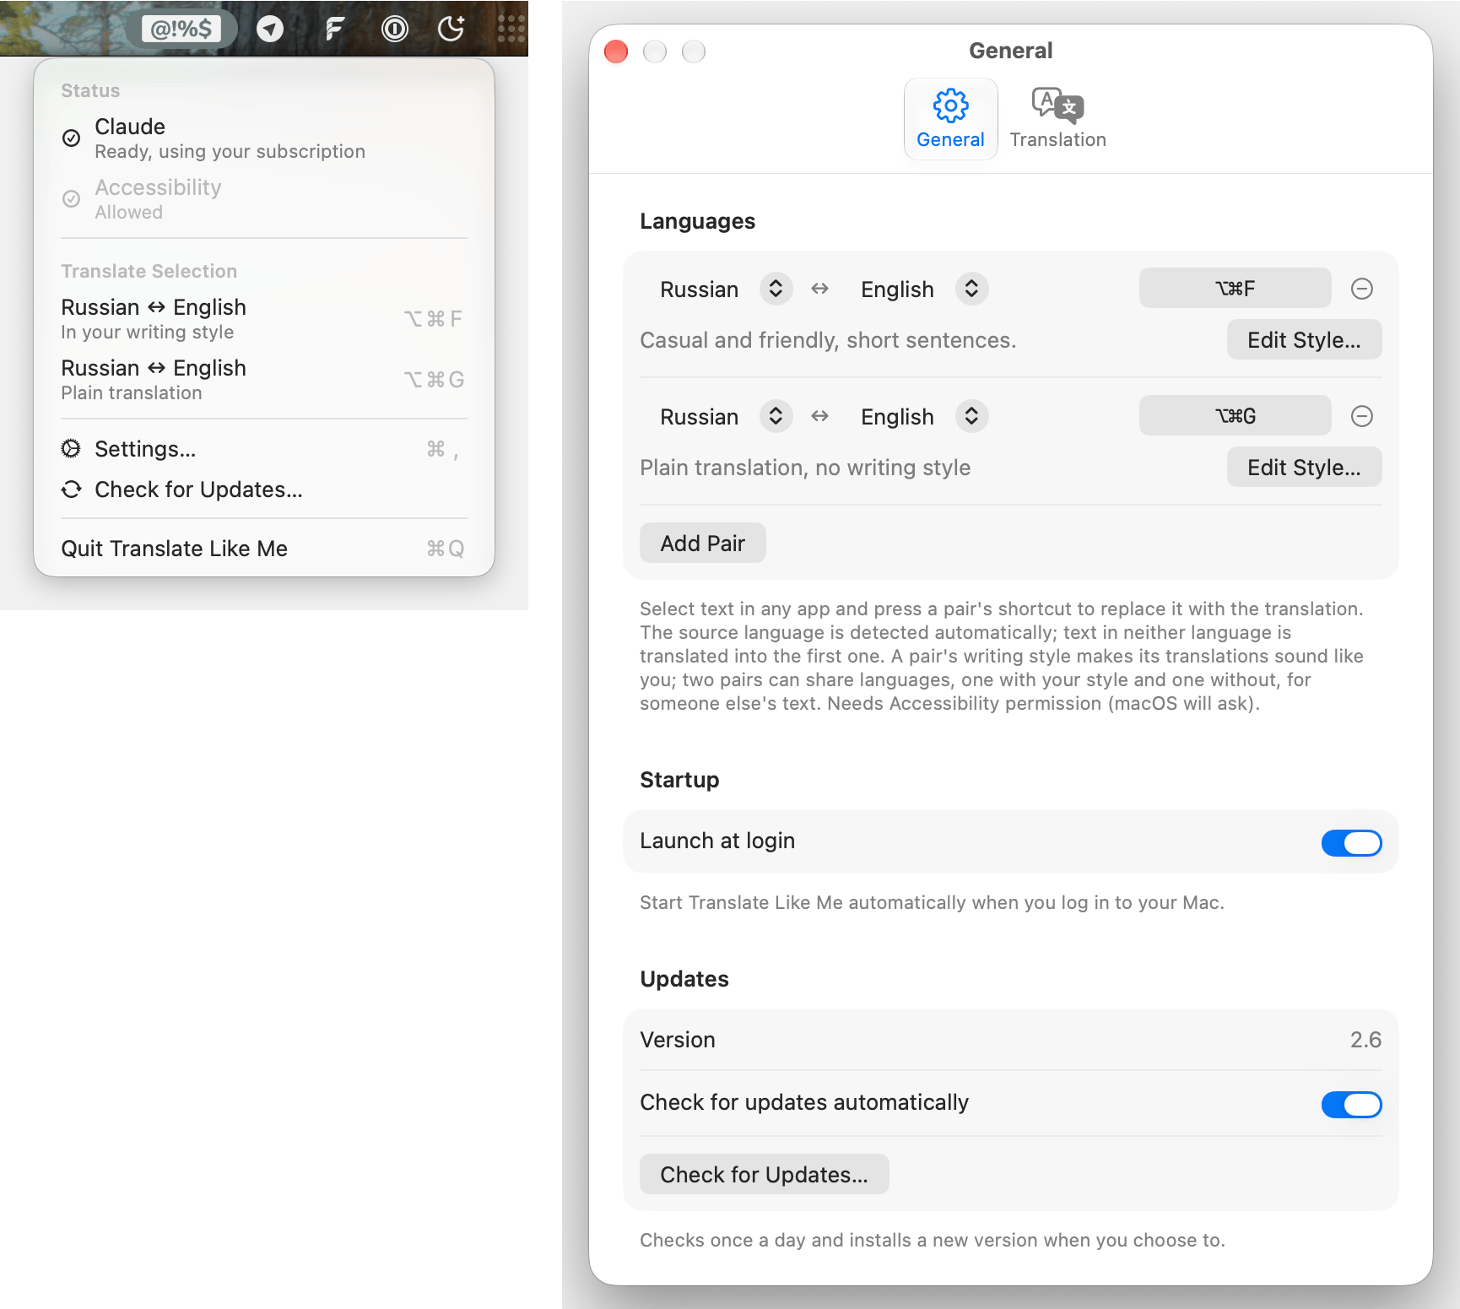Click the Accessibility checkmark icon
The width and height of the screenshot is (1460, 1309).
[x=72, y=198]
